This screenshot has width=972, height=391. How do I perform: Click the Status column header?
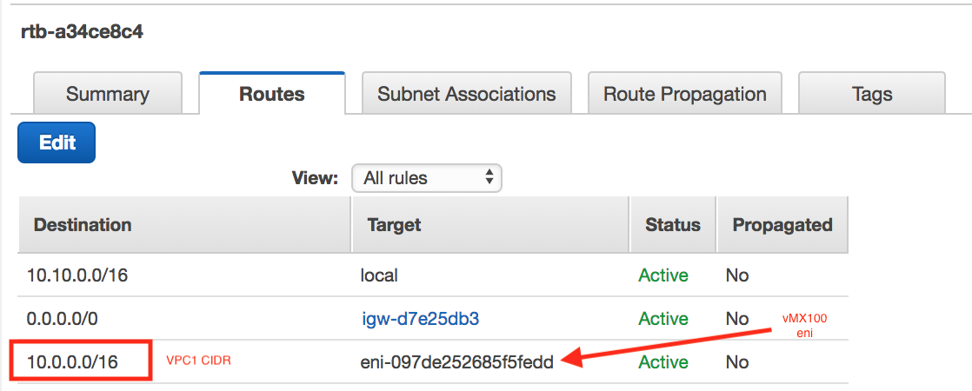point(672,225)
